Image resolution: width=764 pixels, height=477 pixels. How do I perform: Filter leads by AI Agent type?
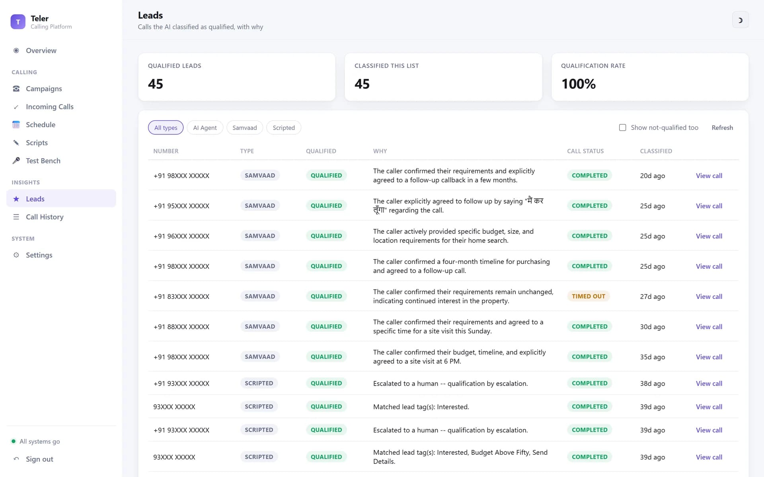[205, 128]
